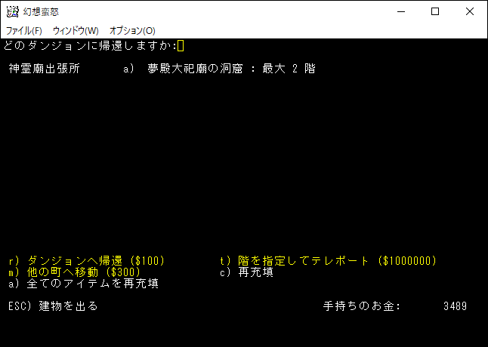Click the 手持ちのお金 label

[361, 306]
